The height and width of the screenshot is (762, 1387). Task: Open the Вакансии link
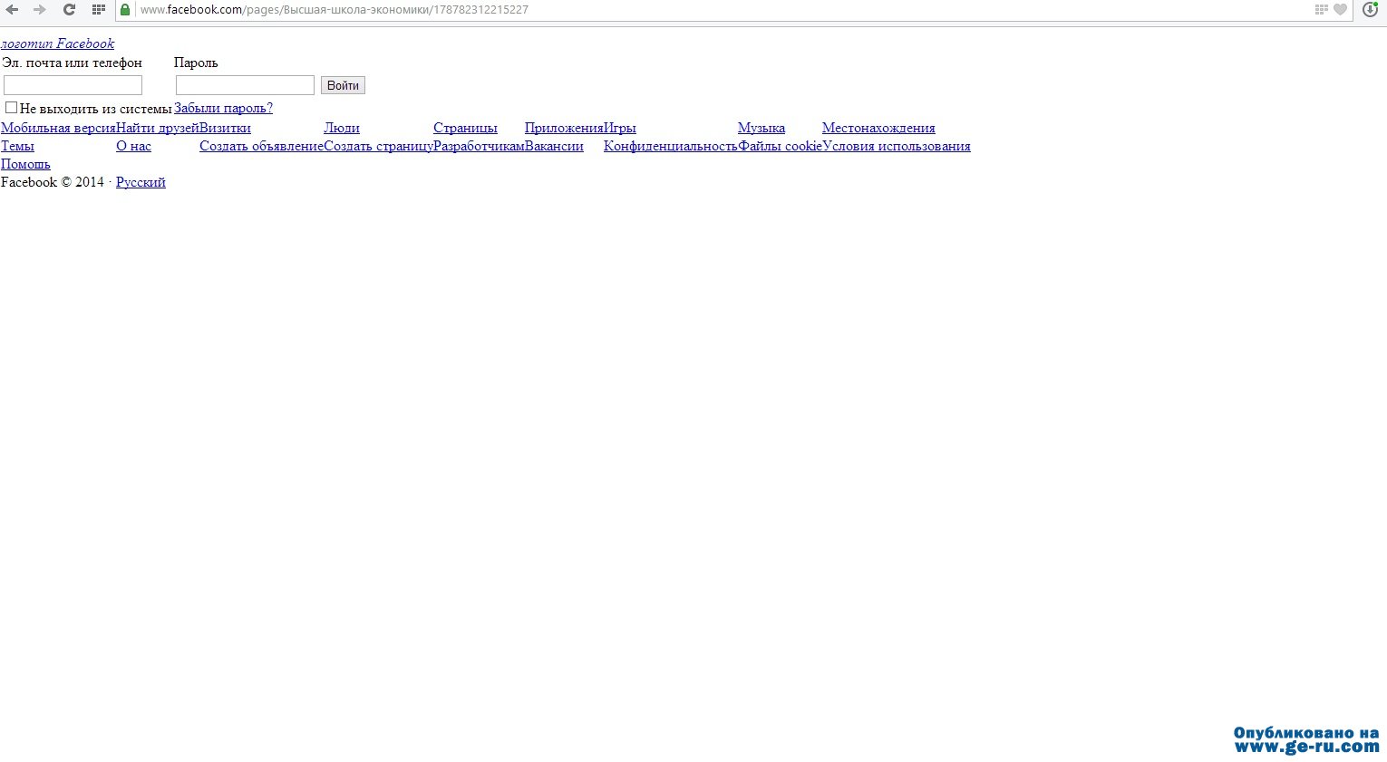click(x=554, y=146)
